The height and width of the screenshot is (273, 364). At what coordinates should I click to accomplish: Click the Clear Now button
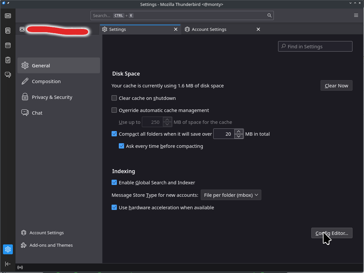336,85
